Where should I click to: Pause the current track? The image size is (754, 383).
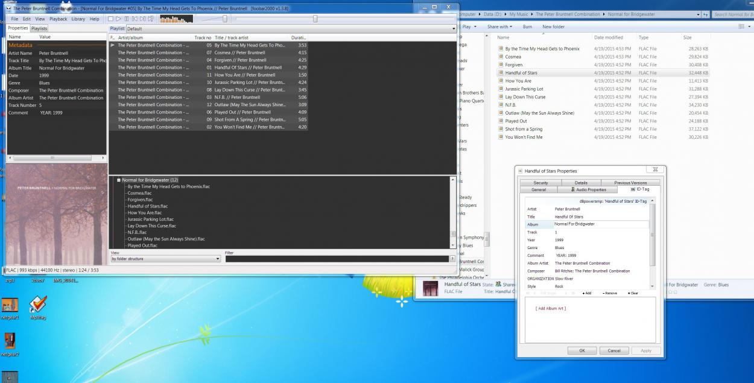tap(127, 19)
